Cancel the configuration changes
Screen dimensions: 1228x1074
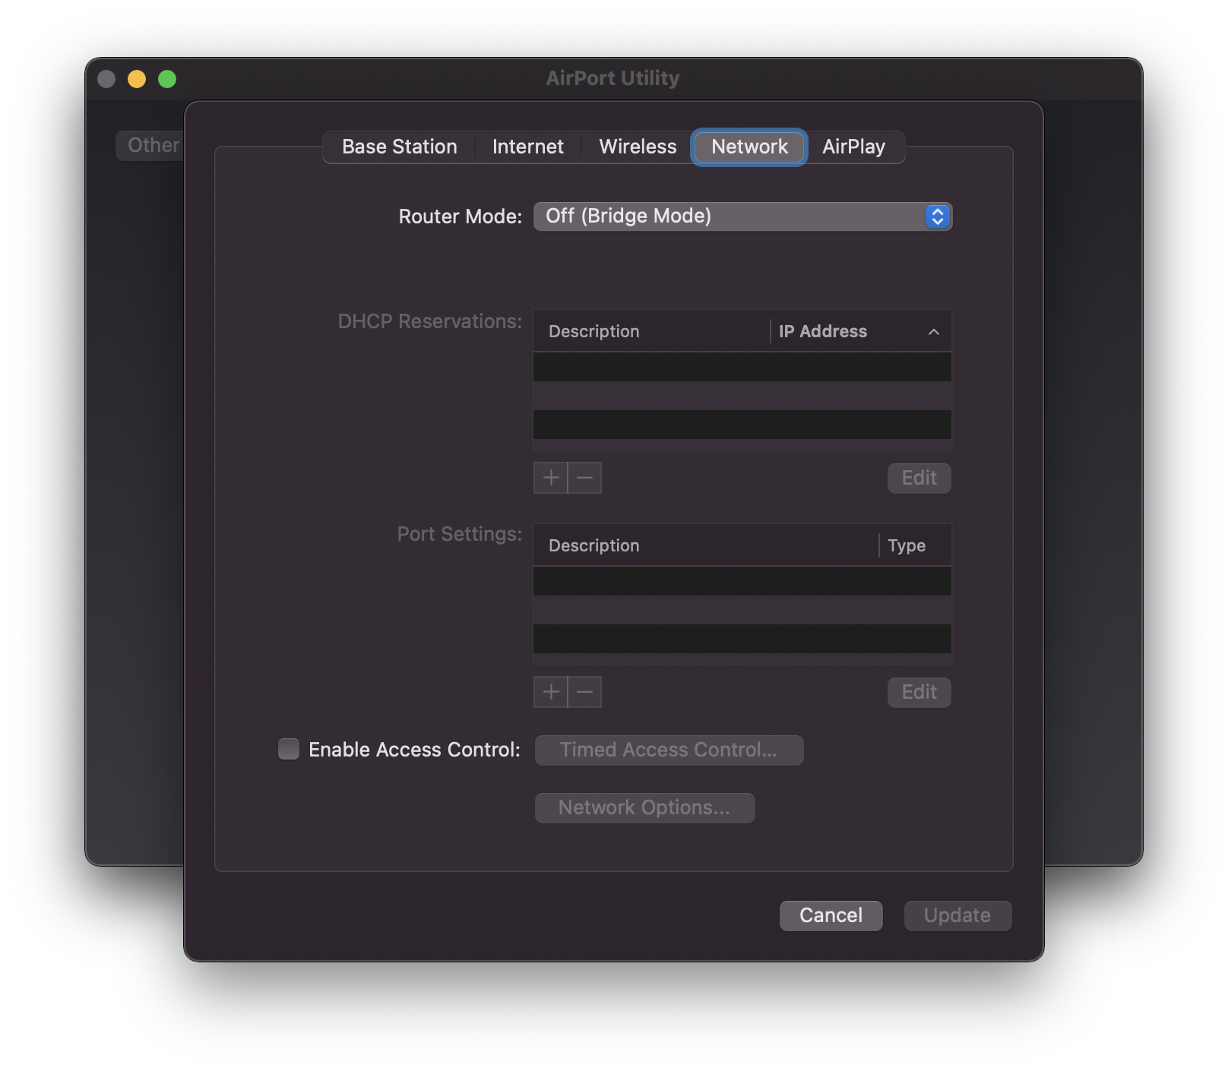(x=831, y=915)
